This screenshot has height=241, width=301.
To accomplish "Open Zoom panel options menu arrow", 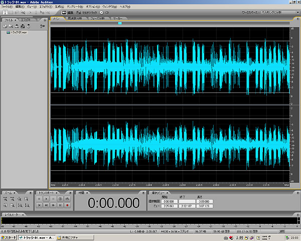I will [x=31, y=193].
